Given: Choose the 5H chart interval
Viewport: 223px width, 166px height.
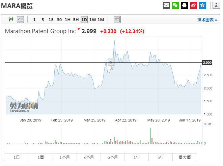Looking at the screenshot, I should (x=76, y=20).
